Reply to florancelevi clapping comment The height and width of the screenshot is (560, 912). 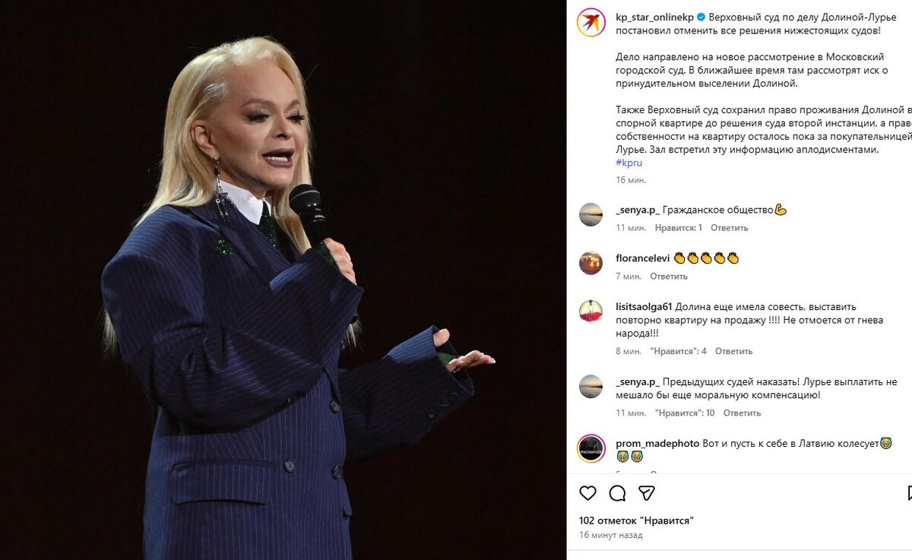coord(669,277)
